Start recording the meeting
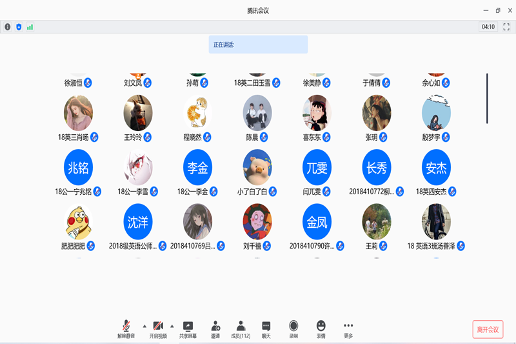The height and width of the screenshot is (344, 516). 293,329
